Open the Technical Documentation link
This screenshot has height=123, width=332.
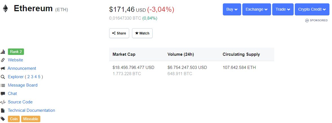point(31,110)
